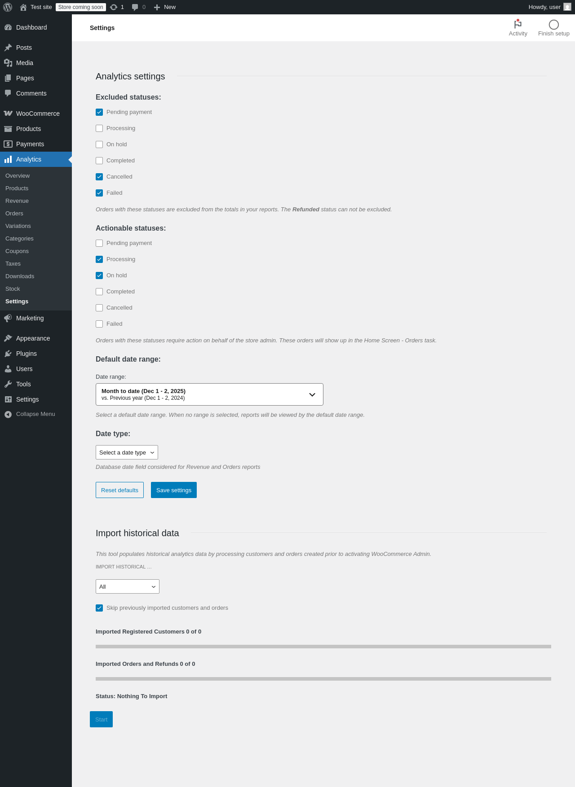Expand the Month to date range dropdown
The image size is (575, 787).
coord(209,394)
